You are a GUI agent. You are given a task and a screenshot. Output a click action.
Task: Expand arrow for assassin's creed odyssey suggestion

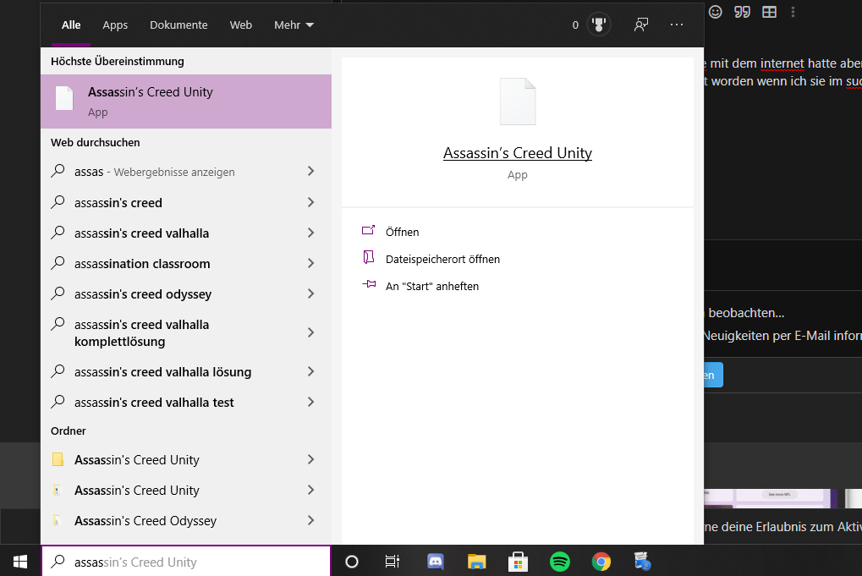(311, 294)
